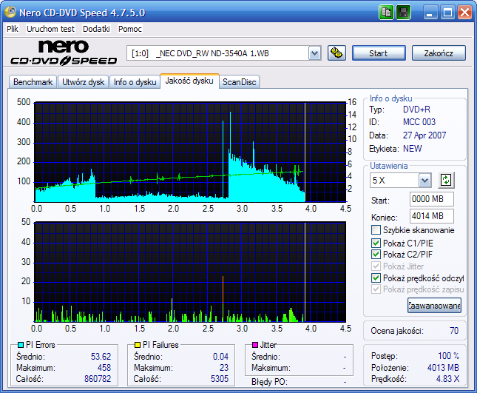The image size is (477, 393).
Task: Click position value 4013 MB
Action: coord(443,367)
